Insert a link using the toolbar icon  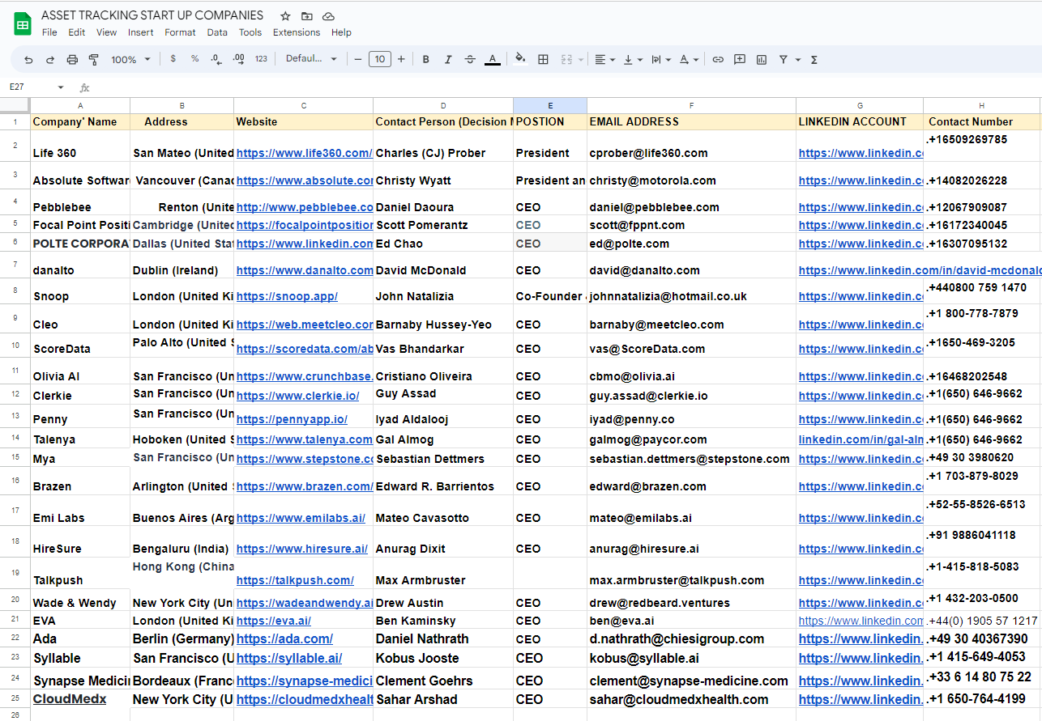718,59
